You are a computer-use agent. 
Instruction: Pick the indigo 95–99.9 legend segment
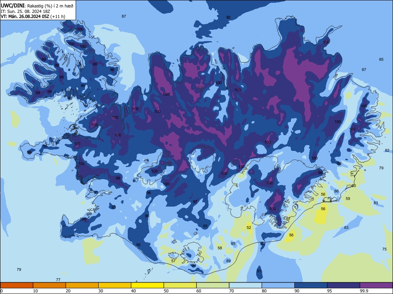(343, 285)
